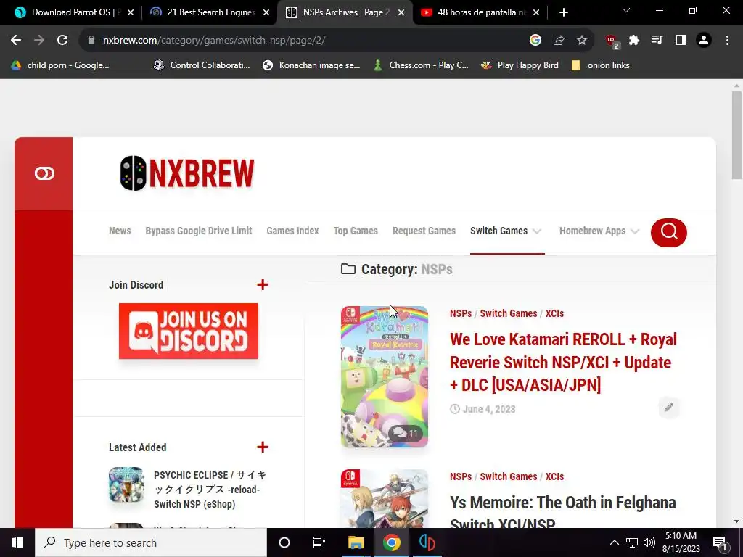Image resolution: width=743 pixels, height=557 pixels.
Task: Open File Explorer from taskbar
Action: (x=356, y=542)
